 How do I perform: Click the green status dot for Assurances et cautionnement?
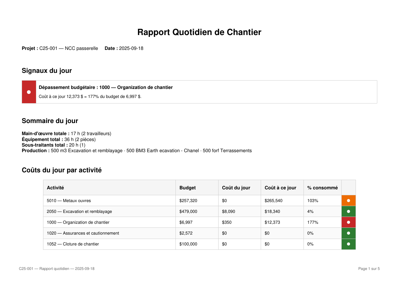pyautogui.click(x=348, y=233)
